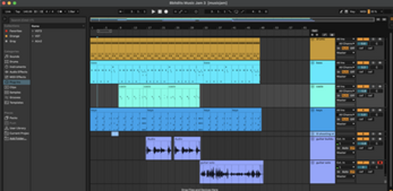Click the track icon on drums header
The image size is (393, 191).
[313, 40]
